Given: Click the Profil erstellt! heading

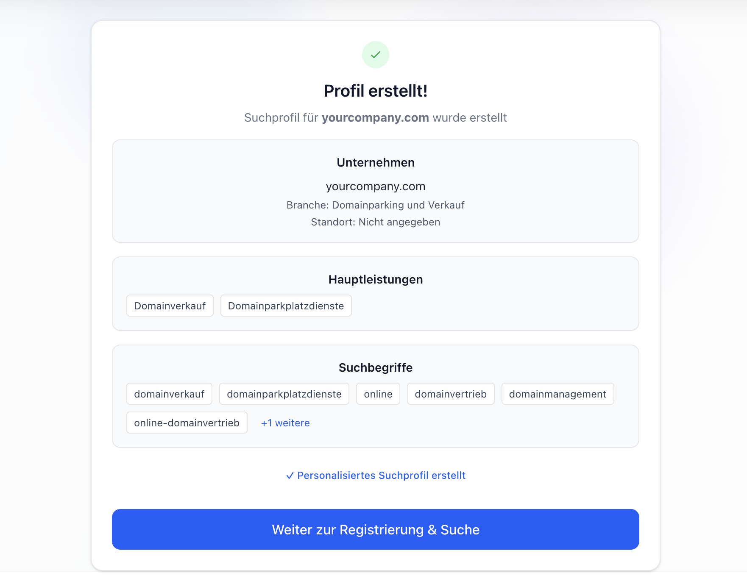Looking at the screenshot, I should point(375,91).
